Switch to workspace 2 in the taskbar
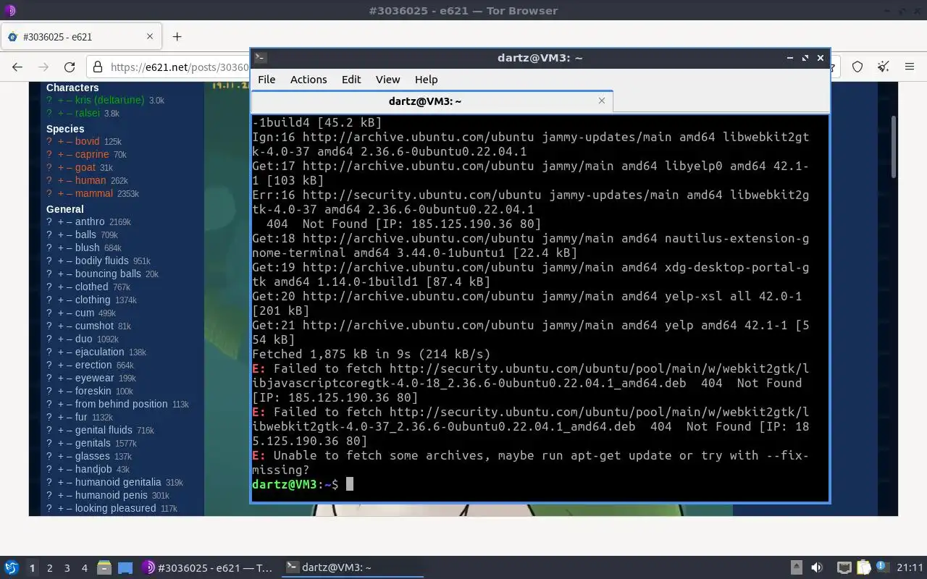Screen dimensions: 927x579 pos(49,568)
